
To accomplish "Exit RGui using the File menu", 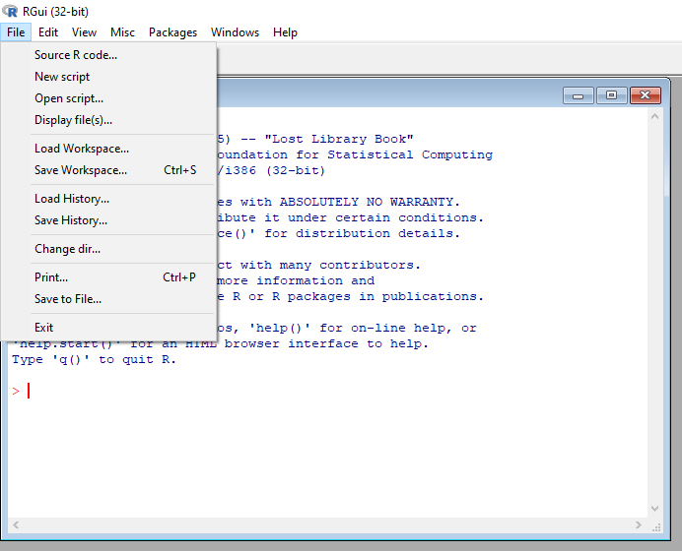I will click(43, 328).
